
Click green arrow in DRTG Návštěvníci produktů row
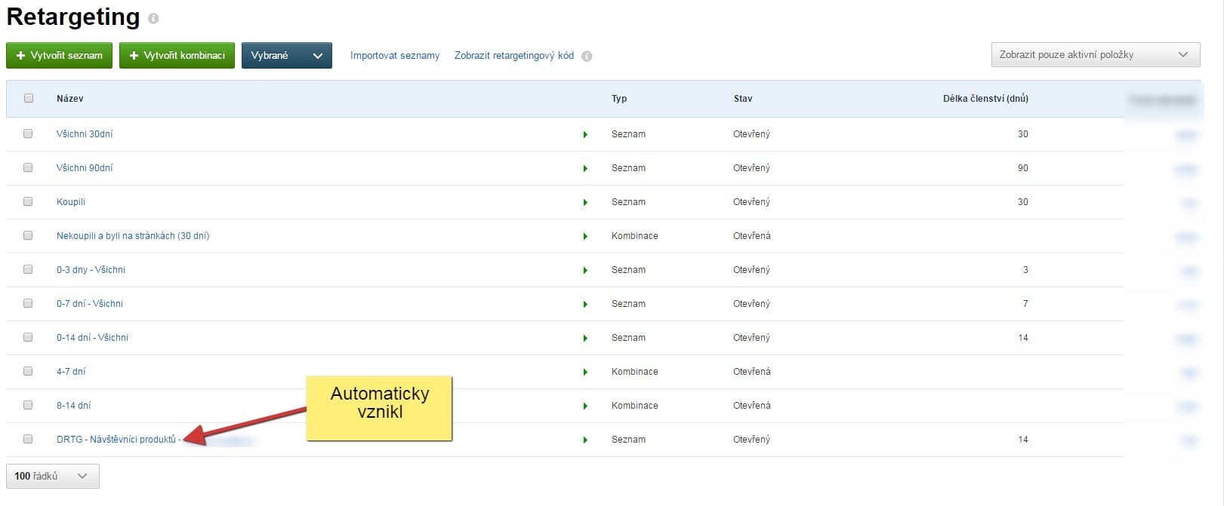click(585, 440)
